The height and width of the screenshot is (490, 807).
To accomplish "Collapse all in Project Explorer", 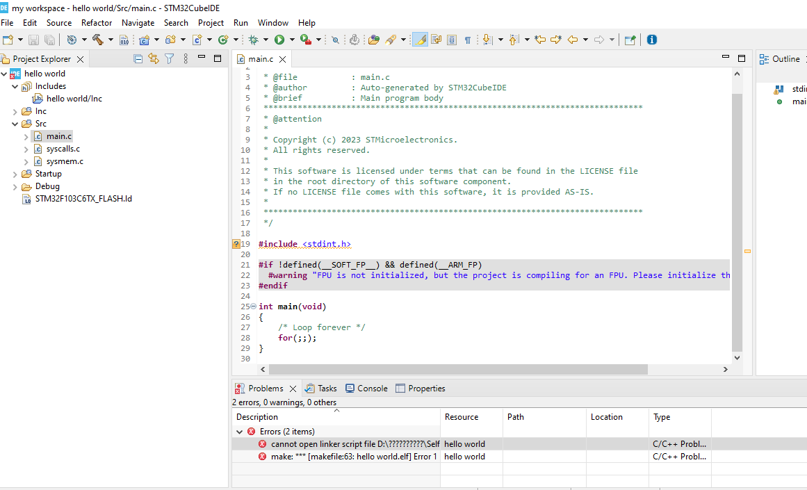I will [138, 59].
